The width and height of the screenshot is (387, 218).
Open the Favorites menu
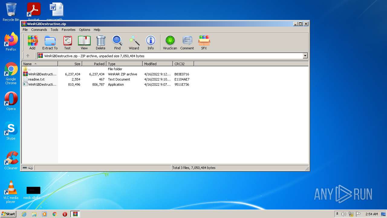(x=69, y=30)
